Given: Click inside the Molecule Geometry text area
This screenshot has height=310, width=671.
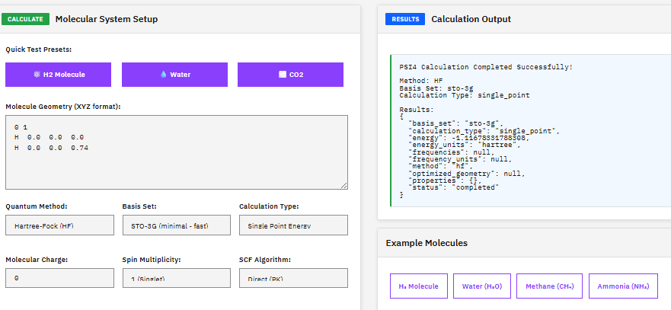Looking at the screenshot, I should coord(176,152).
